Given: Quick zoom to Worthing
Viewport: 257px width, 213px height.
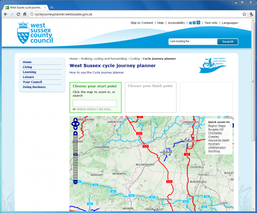Looking at the screenshot, I should (214, 151).
